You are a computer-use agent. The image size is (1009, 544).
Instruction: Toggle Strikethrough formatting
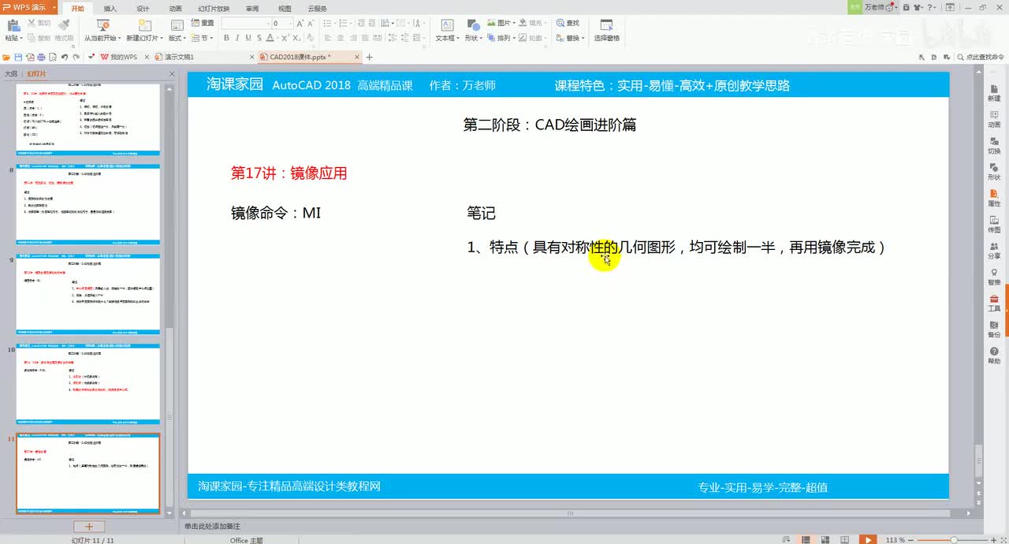(x=259, y=38)
